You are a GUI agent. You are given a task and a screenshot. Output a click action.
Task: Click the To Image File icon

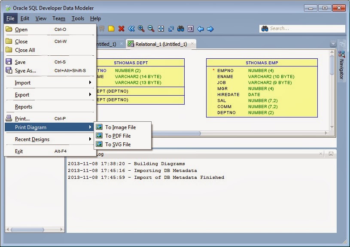pos(99,127)
